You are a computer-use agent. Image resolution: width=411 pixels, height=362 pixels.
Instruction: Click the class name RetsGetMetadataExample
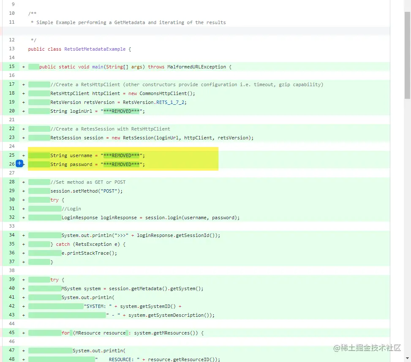(95, 49)
